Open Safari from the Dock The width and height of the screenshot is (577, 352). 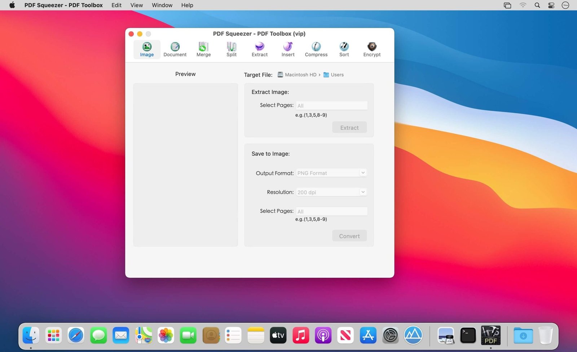pos(75,335)
